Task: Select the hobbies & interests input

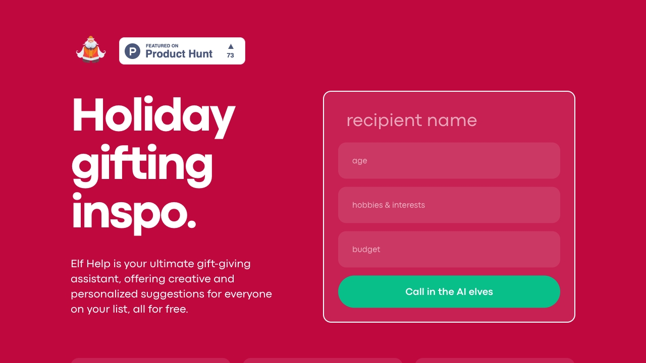Action: pyautogui.click(x=449, y=205)
